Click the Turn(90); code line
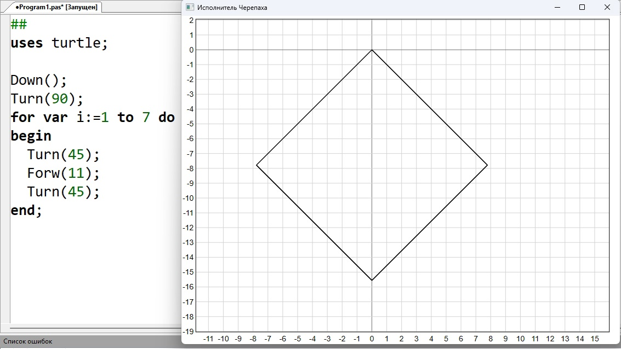The image size is (621, 349). click(x=47, y=99)
